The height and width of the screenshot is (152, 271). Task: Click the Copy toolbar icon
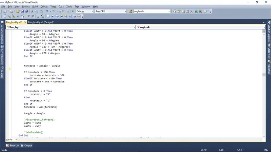click(x=37, y=11)
